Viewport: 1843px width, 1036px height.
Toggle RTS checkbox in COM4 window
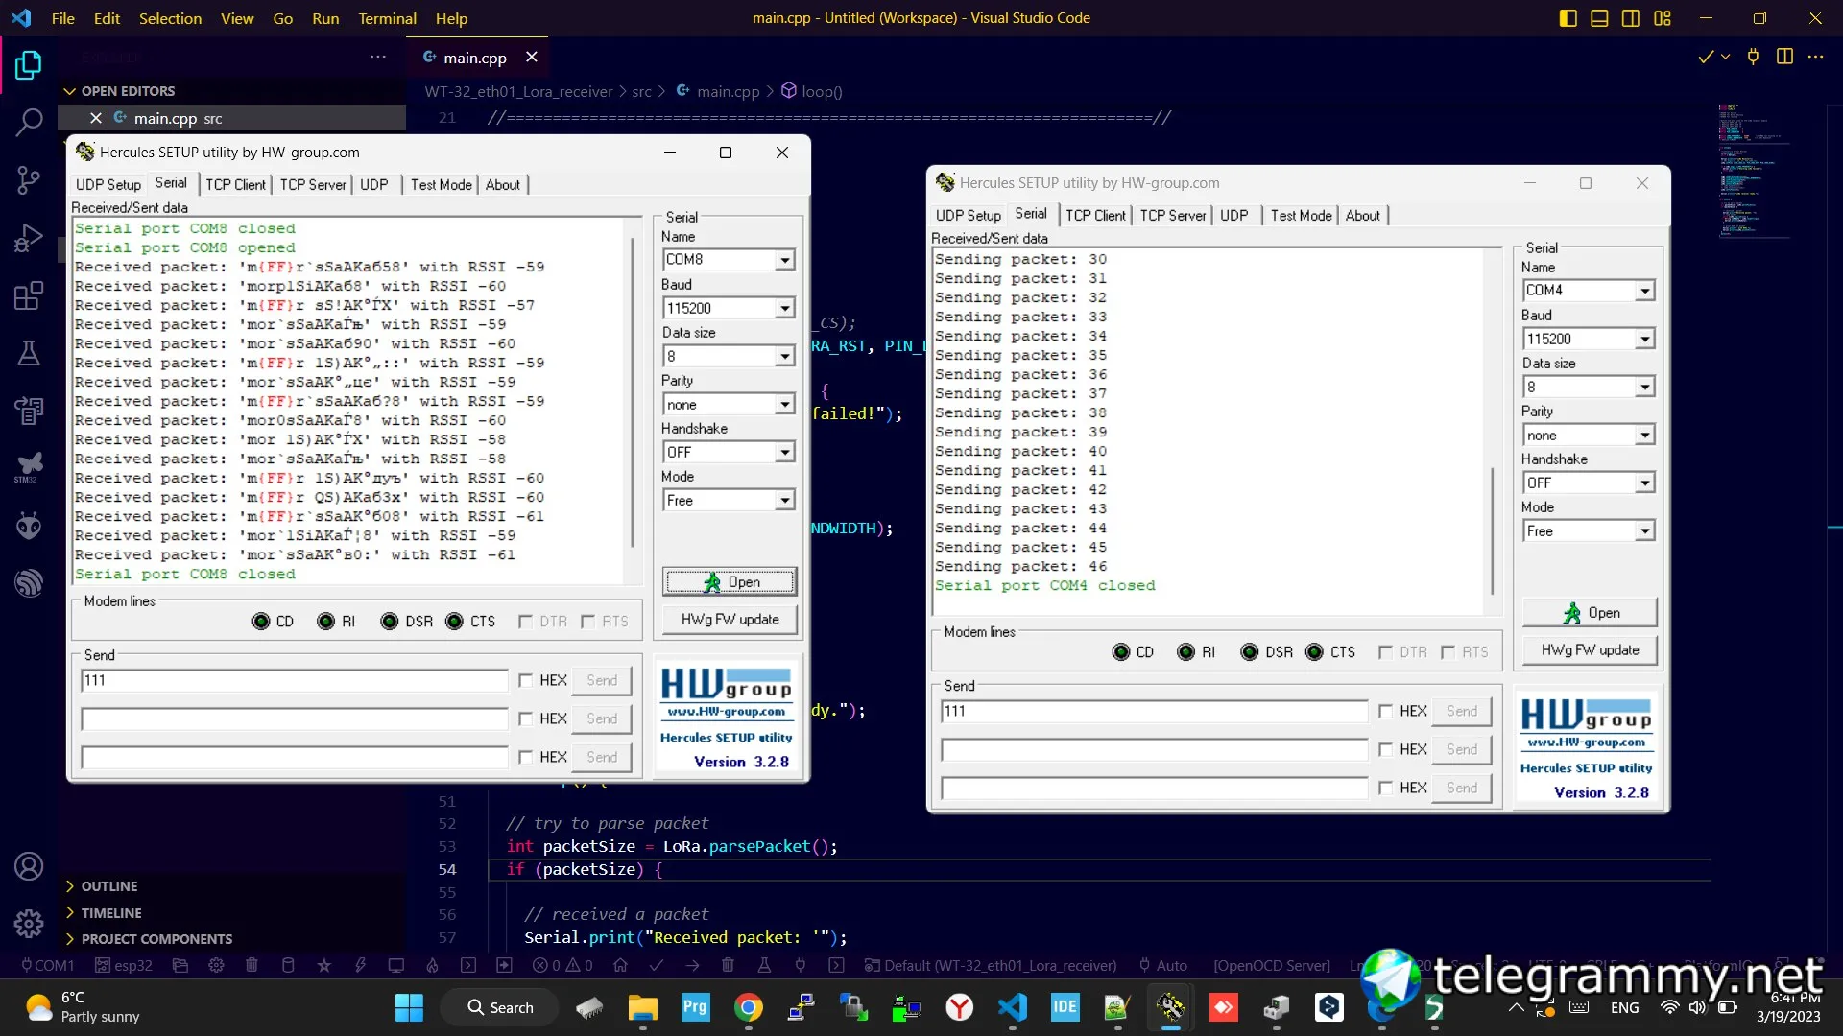coord(1448,652)
